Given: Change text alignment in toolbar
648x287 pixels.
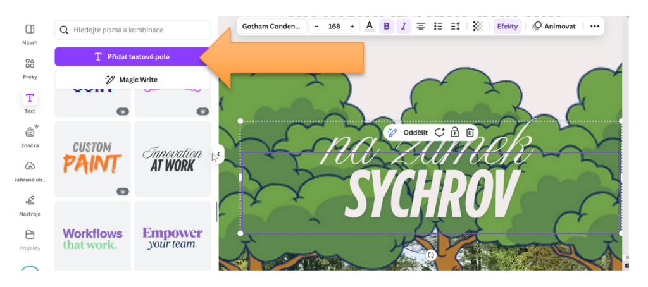Looking at the screenshot, I should [421, 26].
